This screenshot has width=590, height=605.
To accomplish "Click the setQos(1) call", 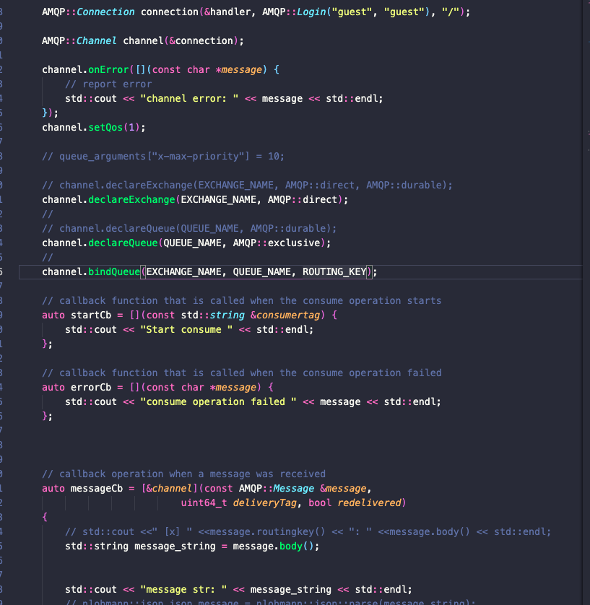I will tap(114, 128).
